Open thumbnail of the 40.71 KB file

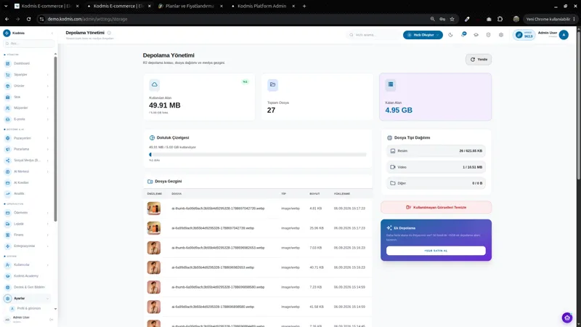click(154, 267)
